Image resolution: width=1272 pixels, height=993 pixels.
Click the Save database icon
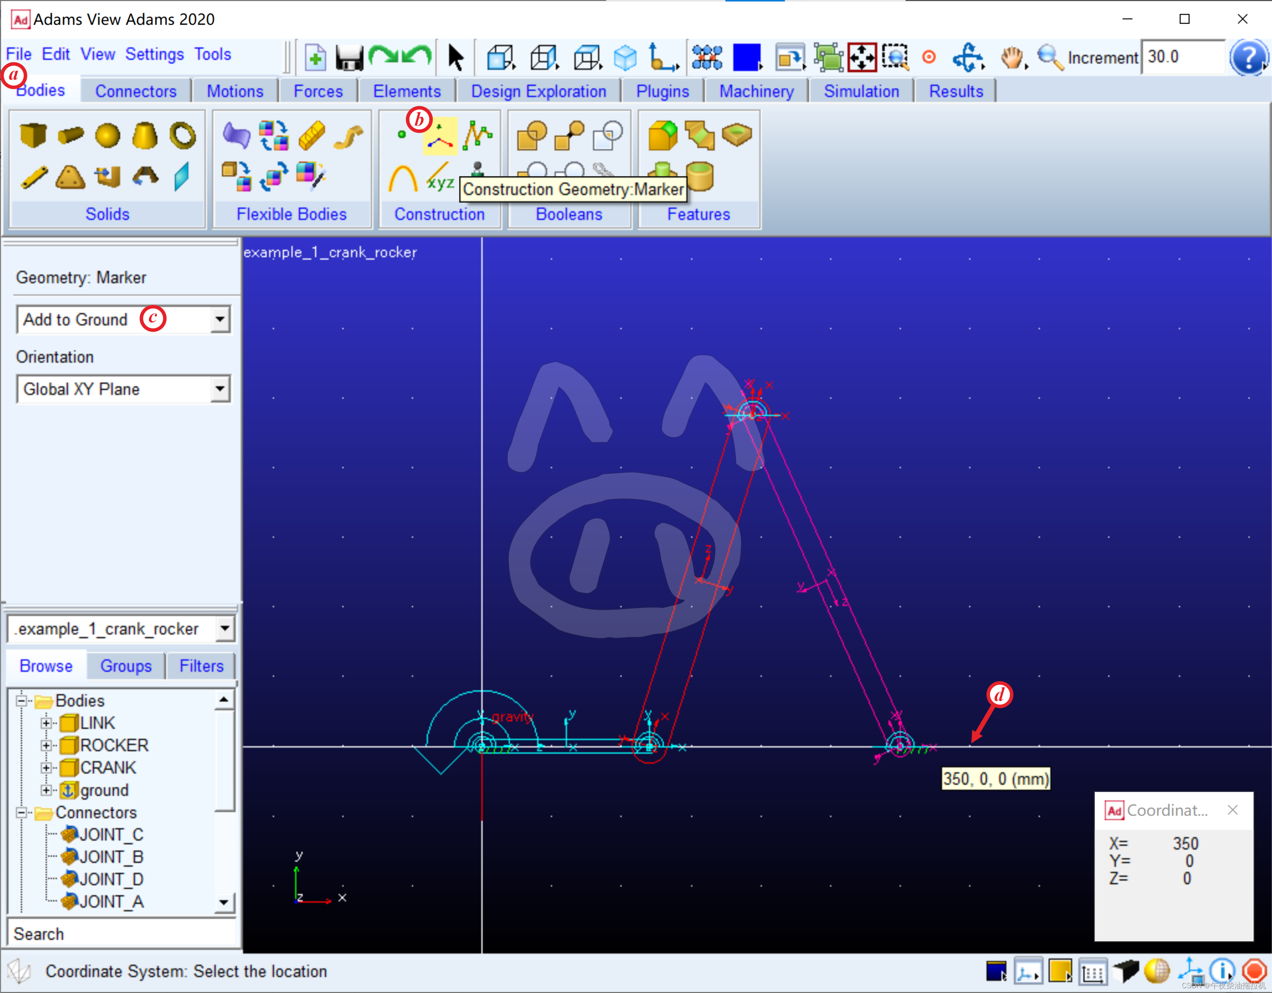coord(349,58)
